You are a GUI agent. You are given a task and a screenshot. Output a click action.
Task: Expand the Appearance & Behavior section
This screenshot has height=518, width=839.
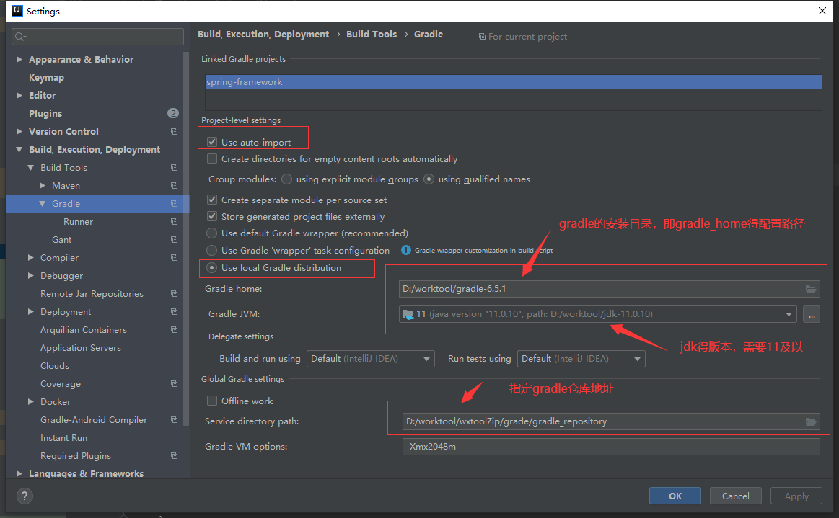(x=19, y=59)
